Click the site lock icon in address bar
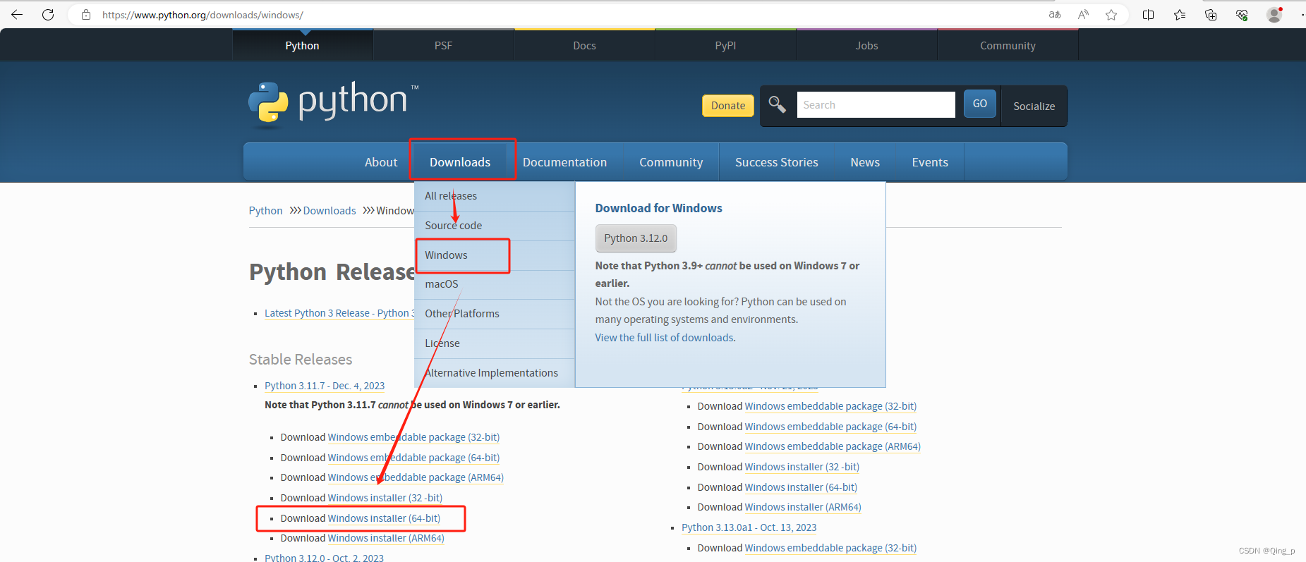Image resolution: width=1306 pixels, height=562 pixels. pyautogui.click(x=86, y=15)
